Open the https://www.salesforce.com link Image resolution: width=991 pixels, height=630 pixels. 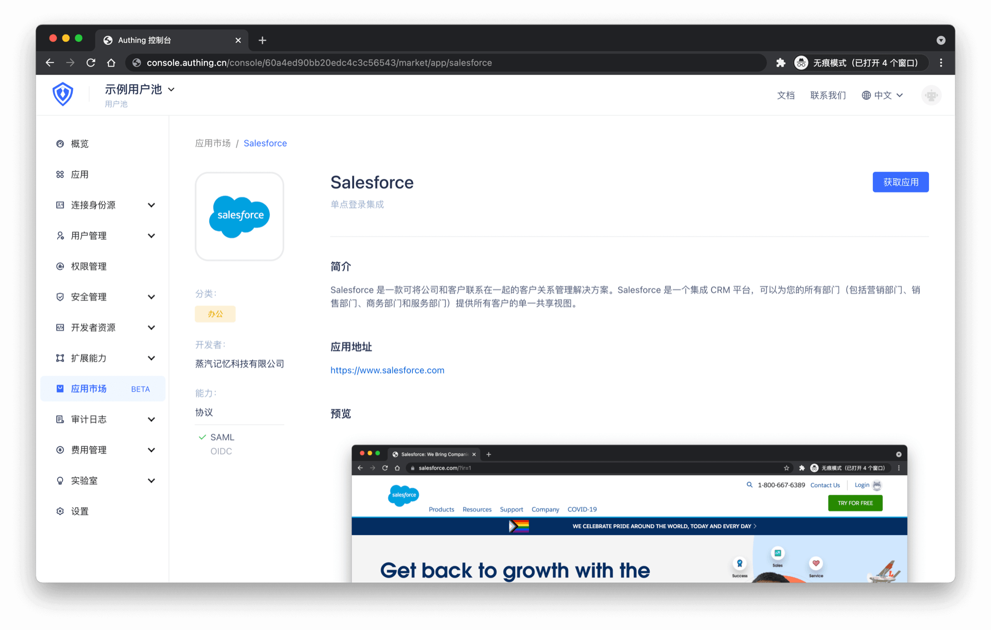click(387, 370)
